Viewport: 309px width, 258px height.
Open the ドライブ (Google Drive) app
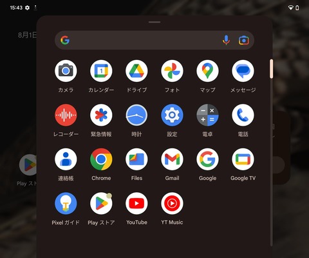136,71
